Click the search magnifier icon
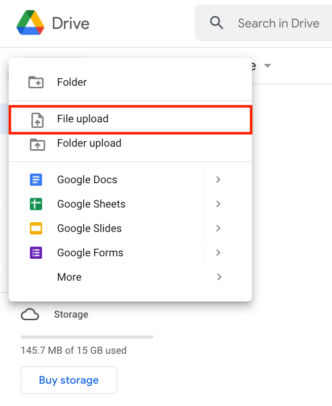Image resolution: width=332 pixels, height=406 pixels. [x=216, y=23]
